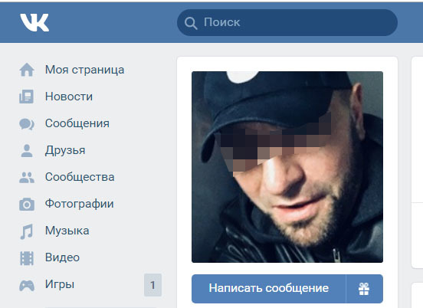Click the chat bubbles icon for Сообщения
Screen dimensions: 423x308
coord(27,124)
